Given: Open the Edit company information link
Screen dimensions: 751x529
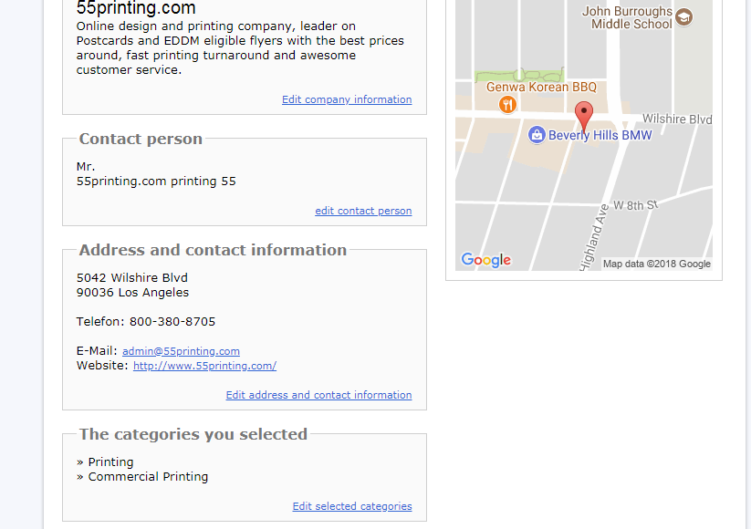Looking at the screenshot, I should [347, 99].
